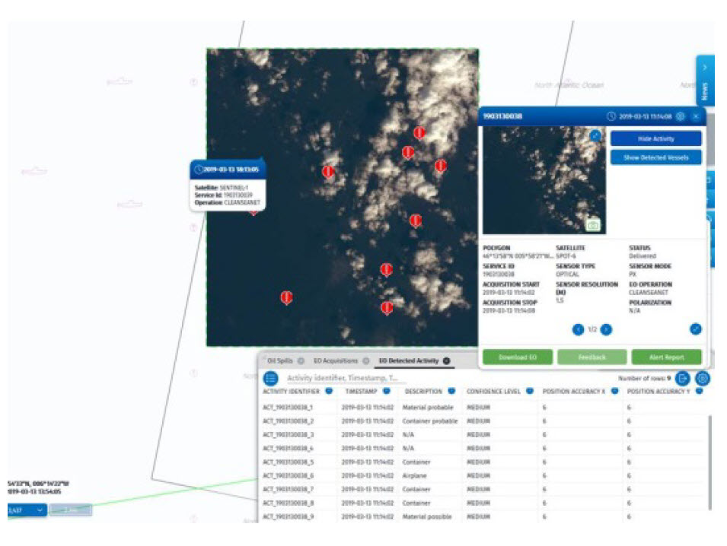This screenshot has width=727, height=546.
Task: Click the Airplane description cell
Action: click(x=414, y=475)
